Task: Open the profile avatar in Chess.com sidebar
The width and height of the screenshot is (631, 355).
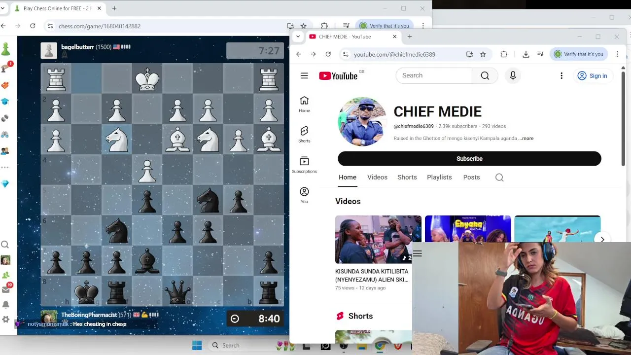Action: point(5,260)
